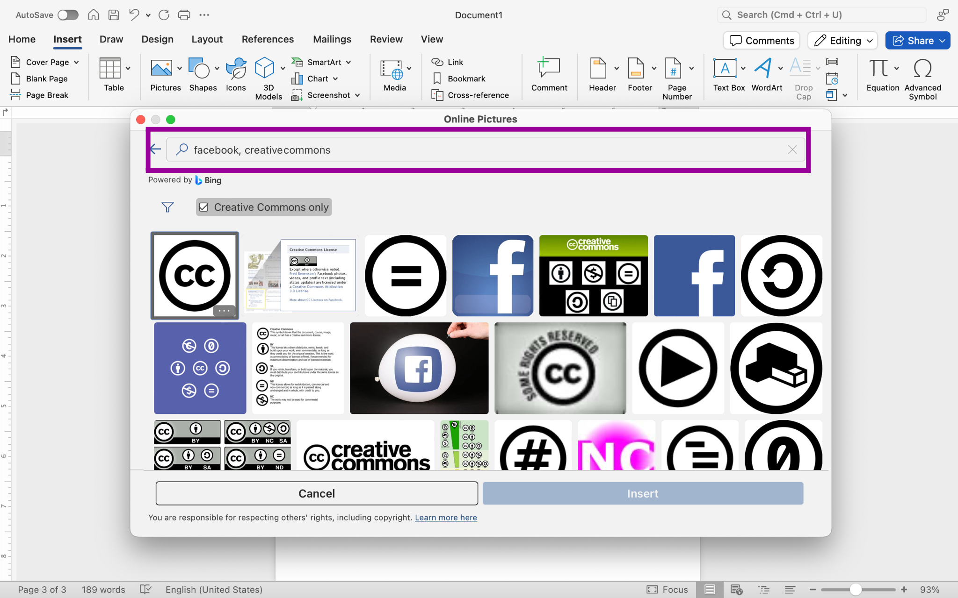
Task: Expand the Pictures dropdown arrow
Action: [180, 69]
